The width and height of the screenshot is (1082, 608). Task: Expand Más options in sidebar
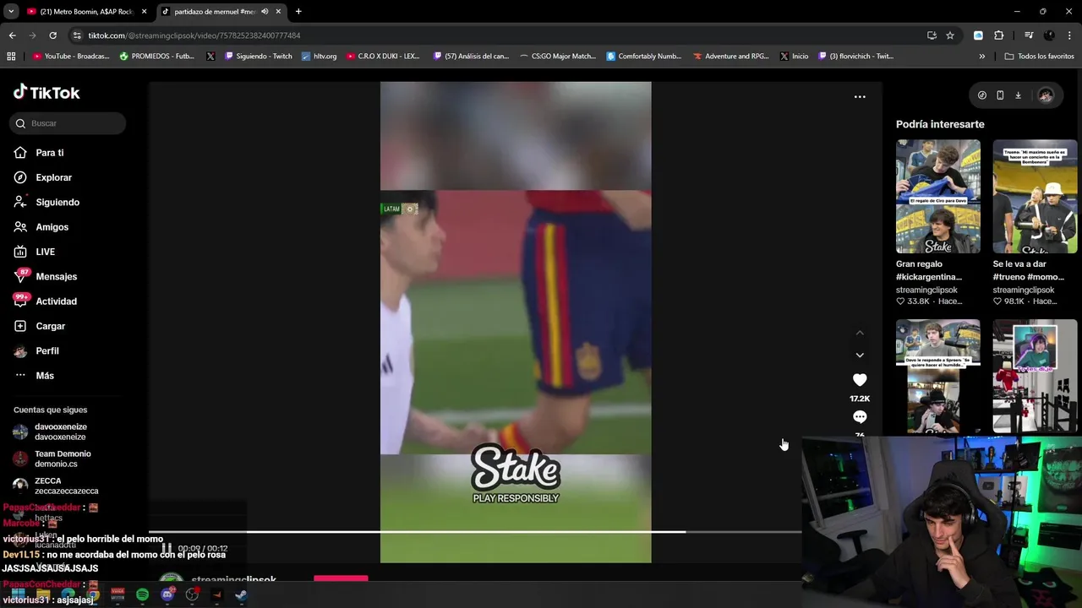pos(34,376)
